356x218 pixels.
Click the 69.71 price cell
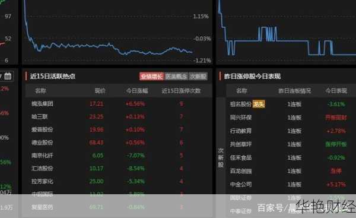(x=96, y=207)
